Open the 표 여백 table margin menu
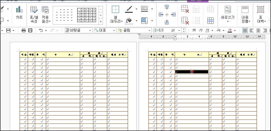The image size is (271, 131). [x=261, y=14]
